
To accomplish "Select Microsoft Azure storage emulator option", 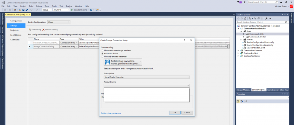I will tap(102, 50).
